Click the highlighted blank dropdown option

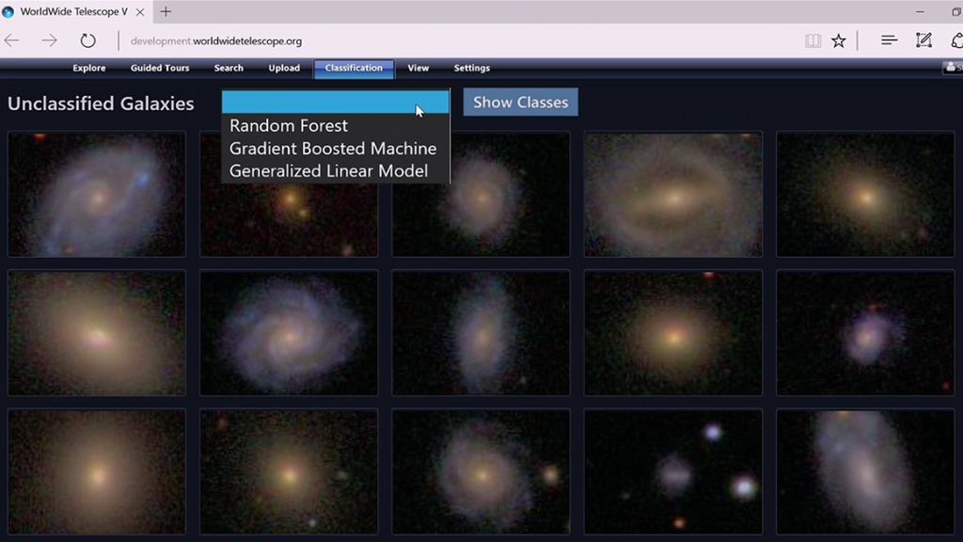coord(336,102)
